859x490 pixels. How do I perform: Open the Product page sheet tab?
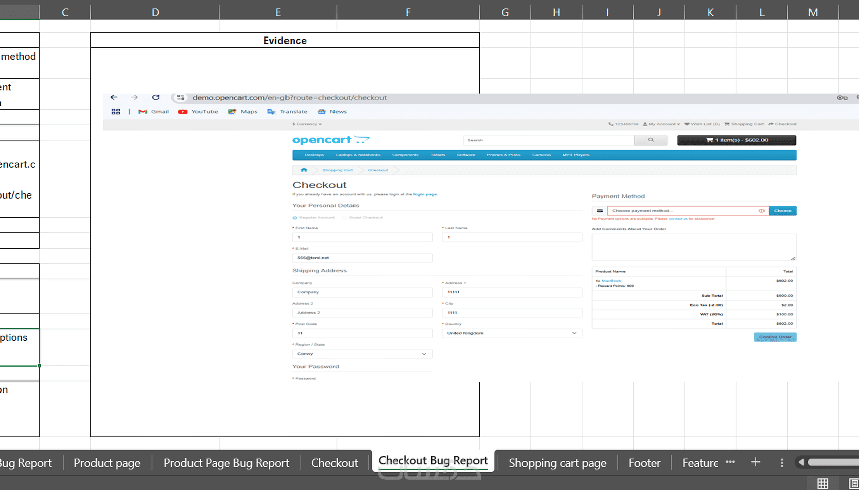(107, 463)
